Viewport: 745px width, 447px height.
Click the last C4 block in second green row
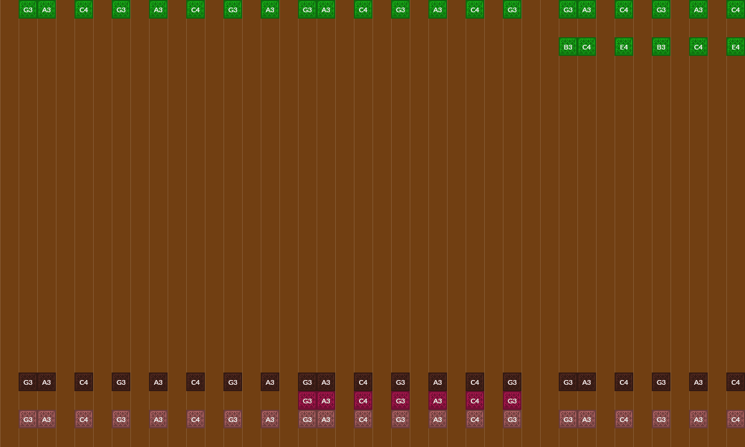tap(698, 47)
